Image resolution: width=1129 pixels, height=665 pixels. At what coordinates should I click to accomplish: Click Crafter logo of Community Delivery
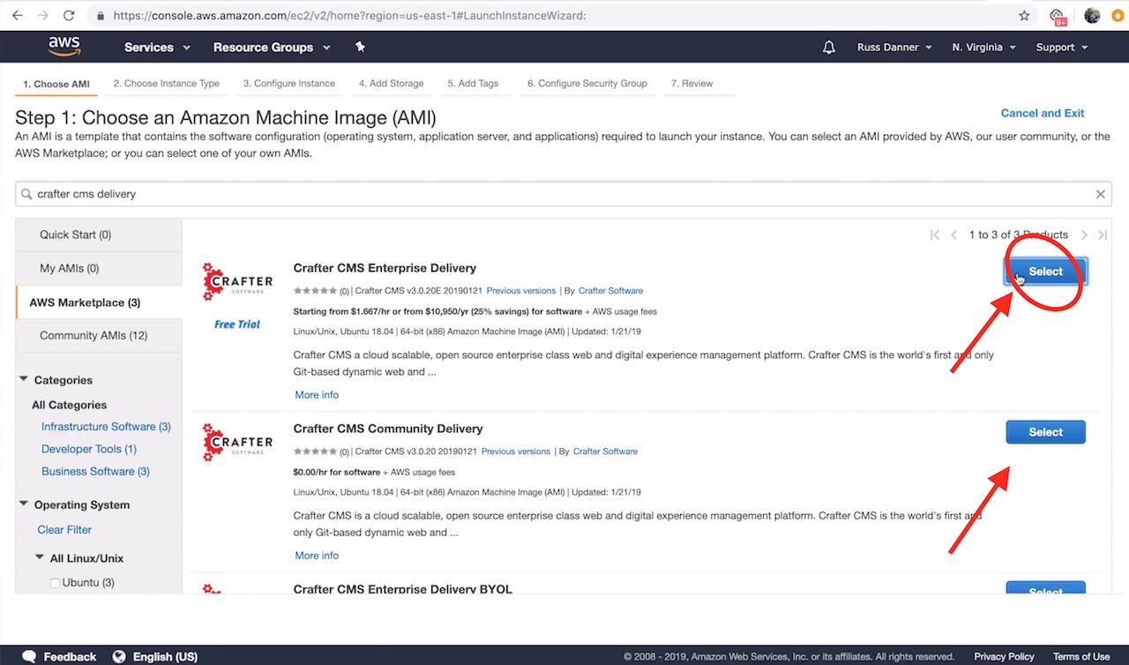pyautogui.click(x=237, y=443)
